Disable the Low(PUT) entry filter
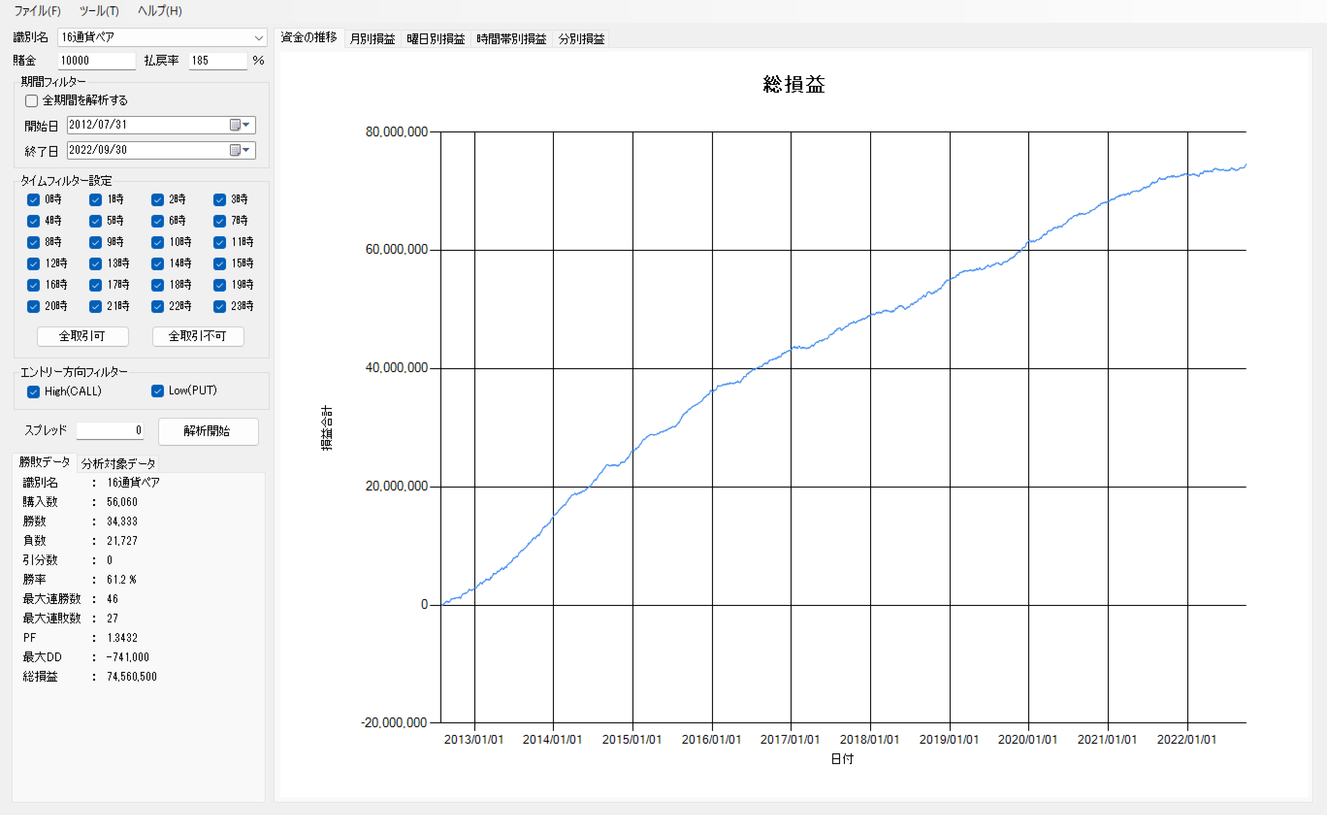This screenshot has height=815, width=1327. coord(157,391)
